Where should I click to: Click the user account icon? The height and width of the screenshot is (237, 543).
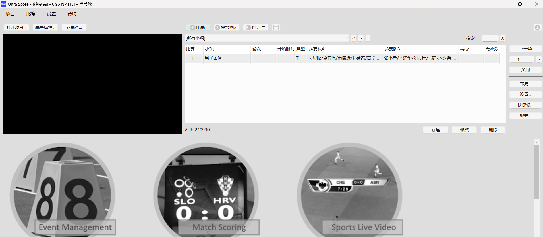pyautogui.click(x=537, y=27)
